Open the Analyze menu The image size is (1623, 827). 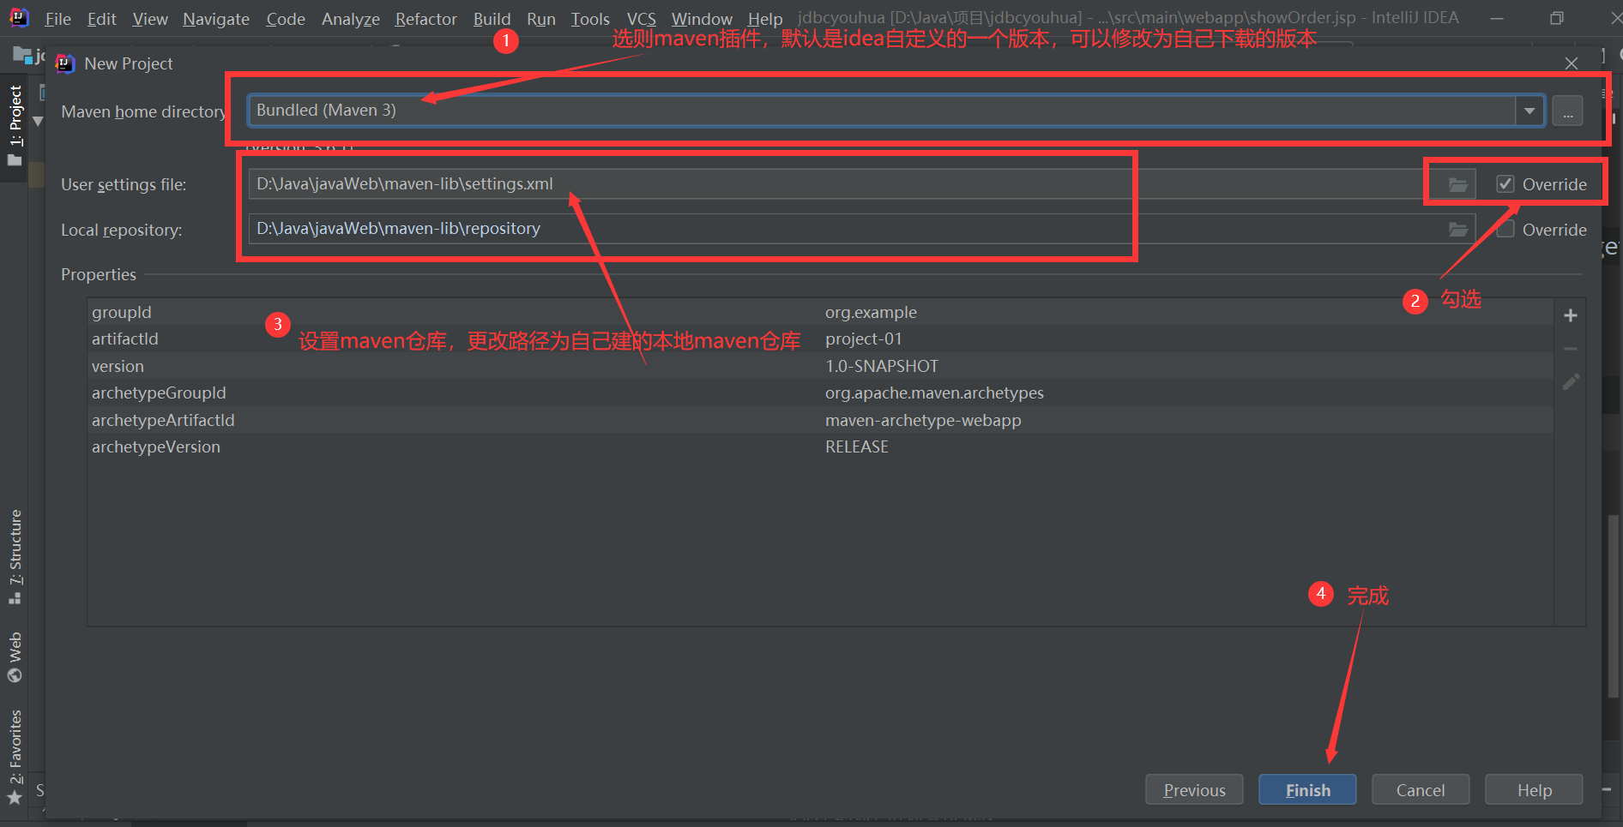coord(350,19)
